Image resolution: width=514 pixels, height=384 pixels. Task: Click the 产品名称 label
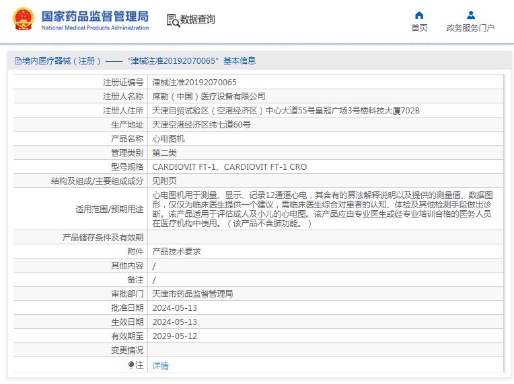tap(127, 139)
